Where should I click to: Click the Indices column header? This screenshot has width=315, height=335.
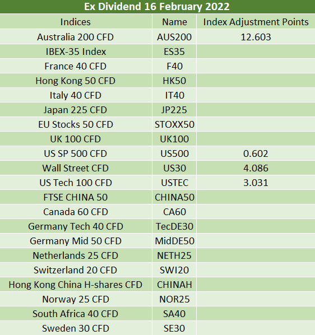[76, 22]
